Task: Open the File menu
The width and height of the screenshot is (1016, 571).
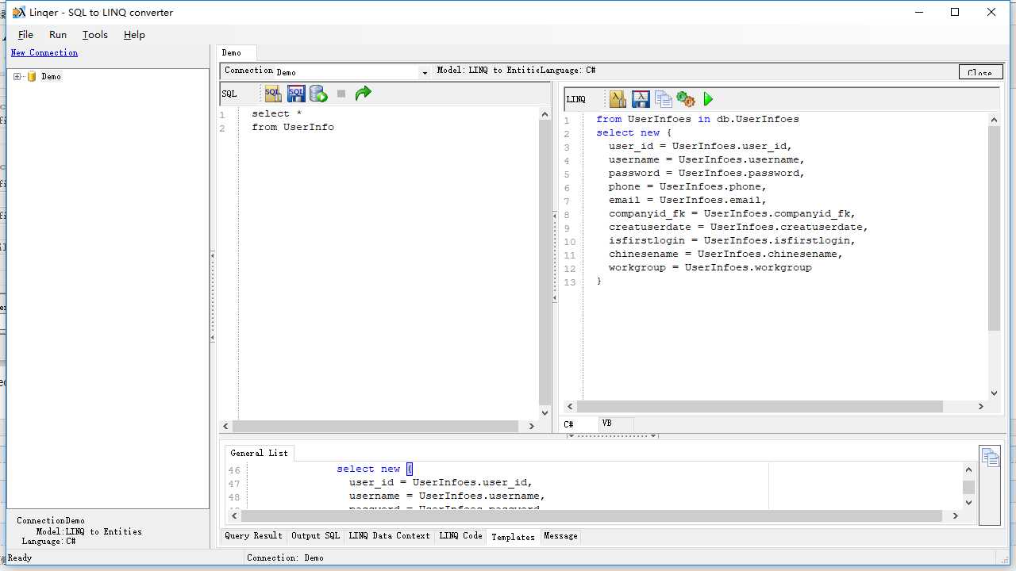Action: click(x=25, y=34)
